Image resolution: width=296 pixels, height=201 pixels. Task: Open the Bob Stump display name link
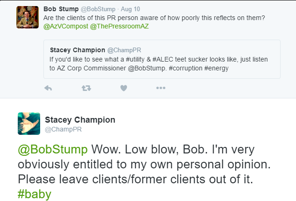58,9
